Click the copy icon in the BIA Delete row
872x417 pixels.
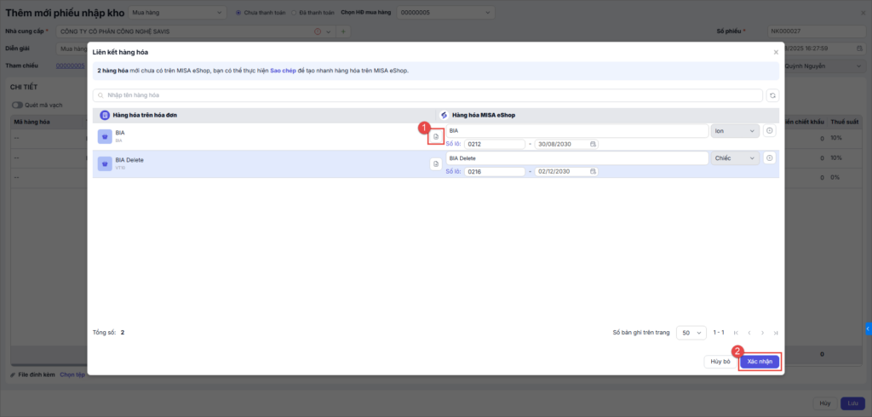[436, 163]
